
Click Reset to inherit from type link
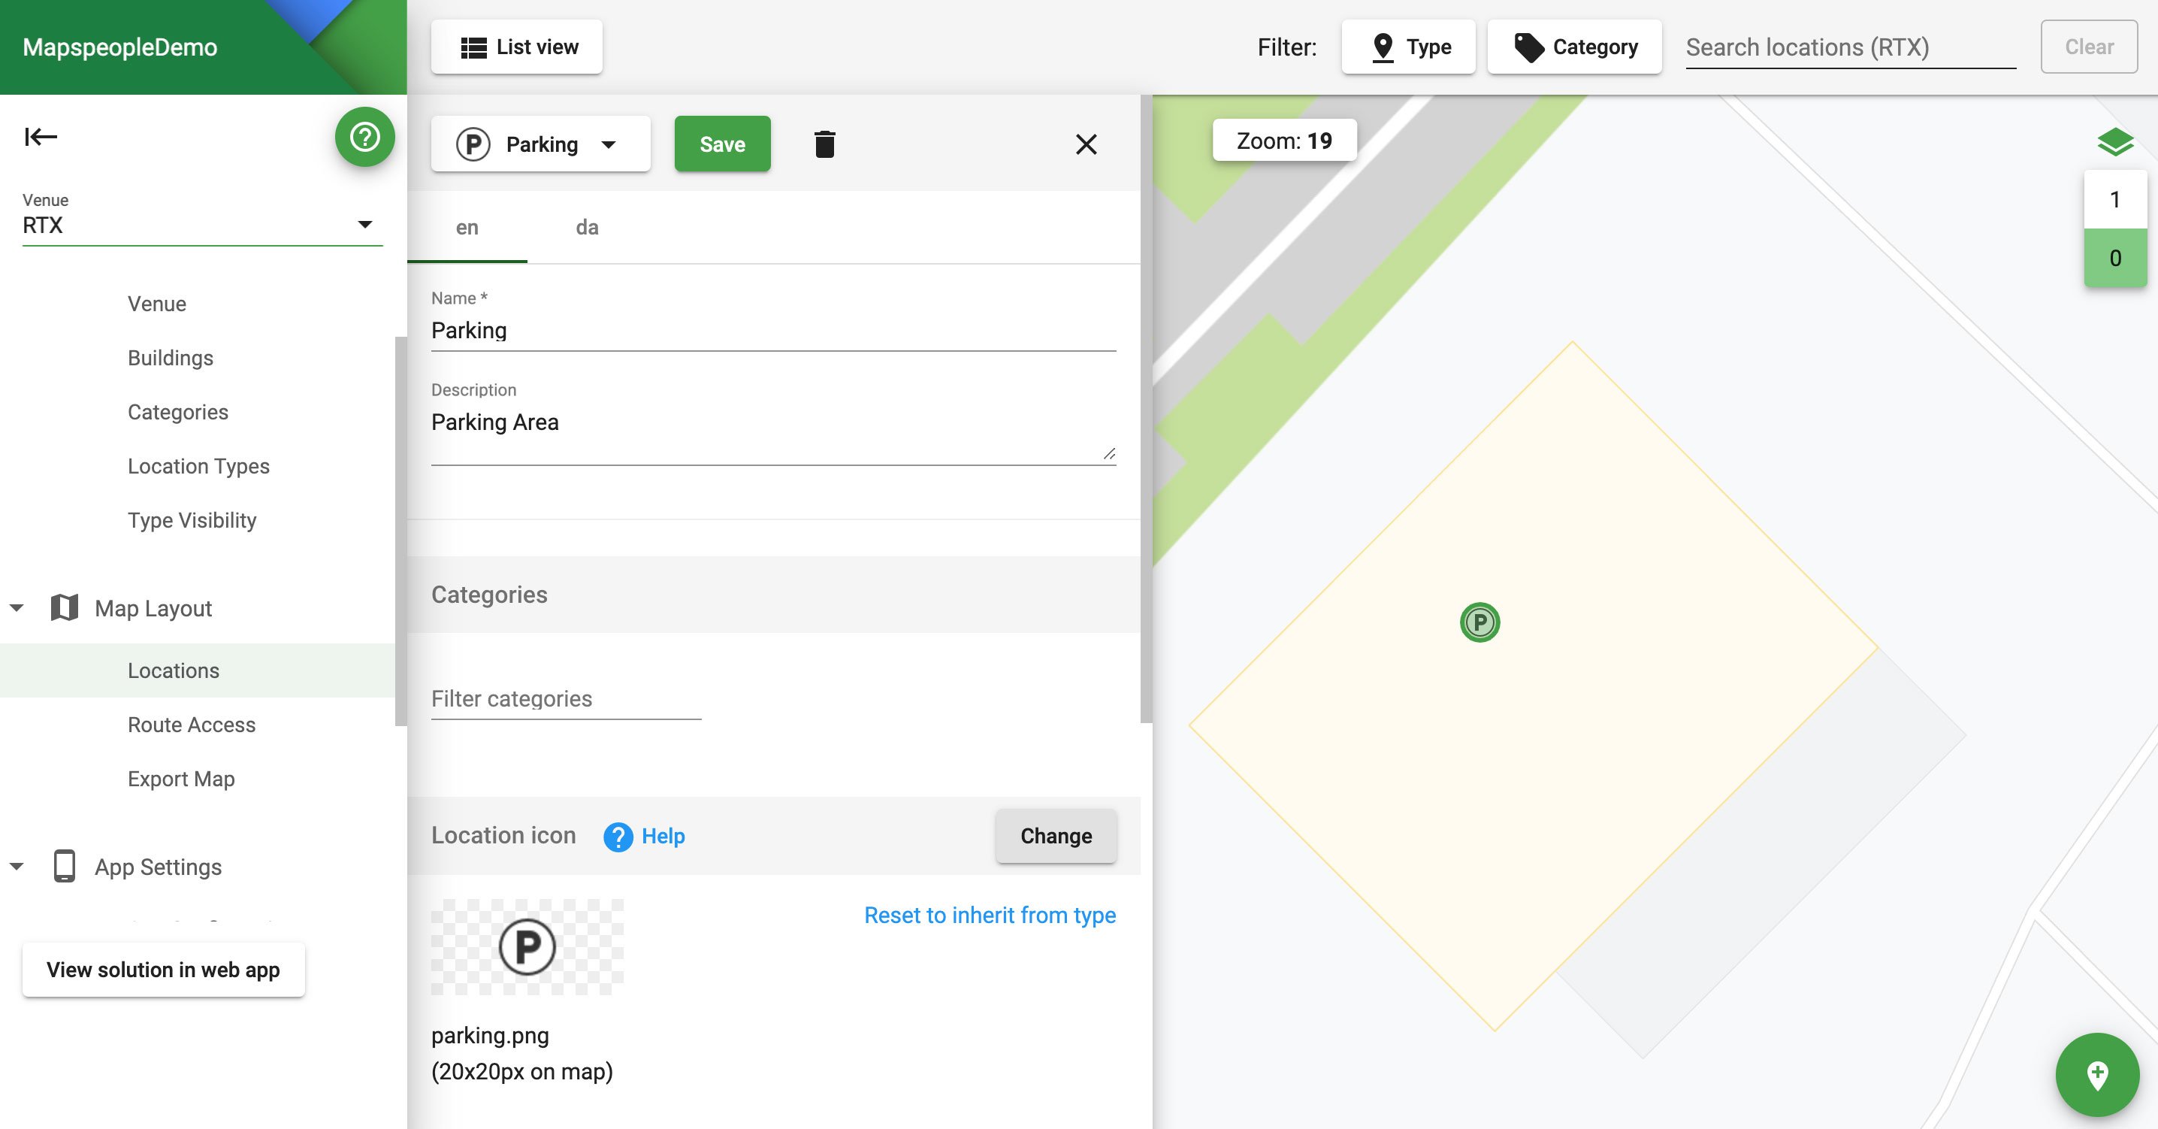click(990, 916)
